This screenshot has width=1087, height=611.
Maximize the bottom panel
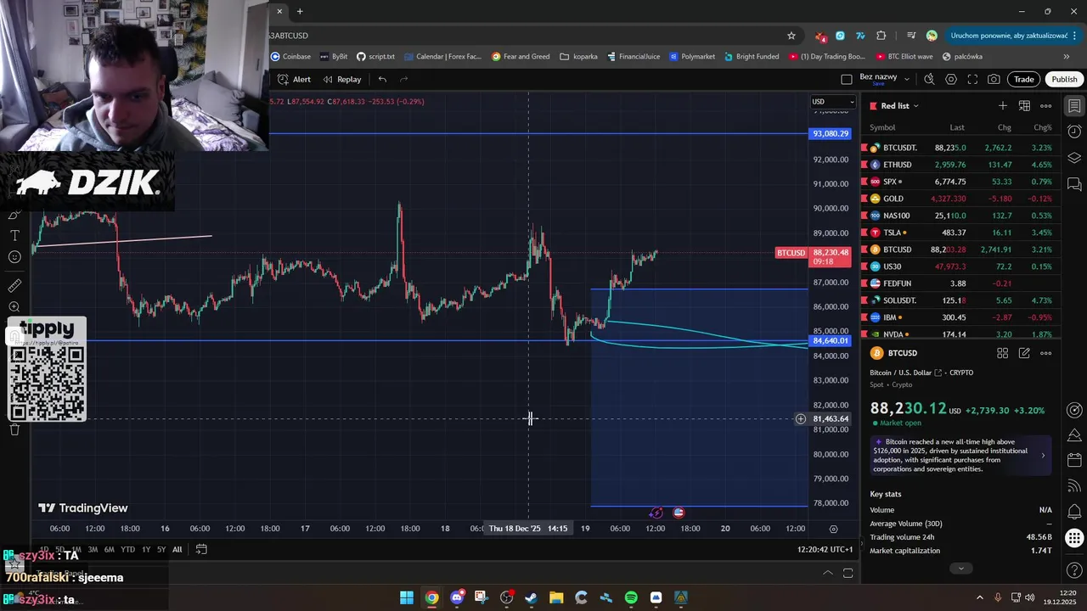tap(848, 573)
